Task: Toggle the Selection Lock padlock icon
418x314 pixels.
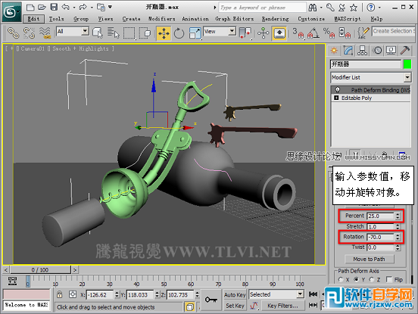Action: [x=60, y=294]
